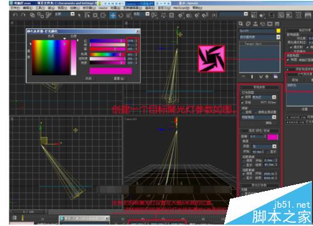313x226 pixels.
Task: Open the Layer Manager icon
Action: coord(272,15)
